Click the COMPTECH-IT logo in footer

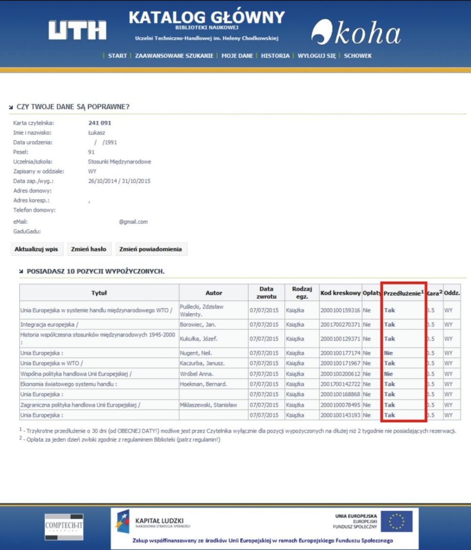64,527
